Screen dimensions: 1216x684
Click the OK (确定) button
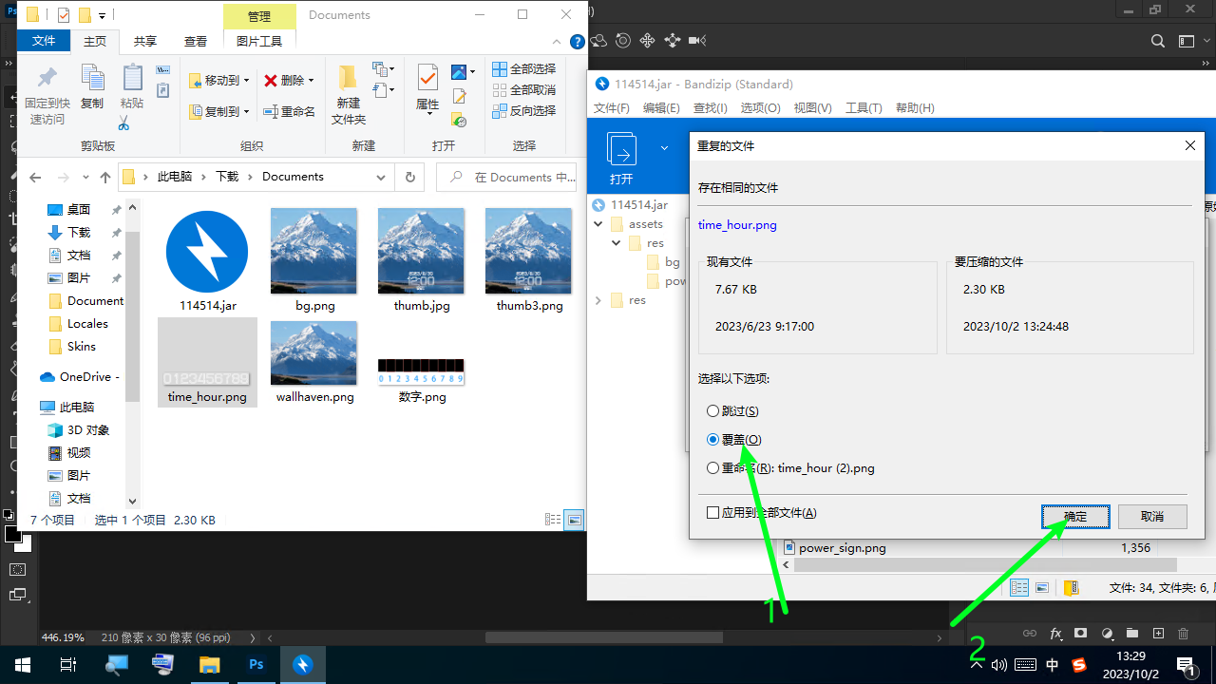[x=1075, y=517]
